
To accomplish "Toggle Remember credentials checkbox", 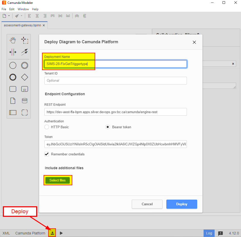I will coord(47,154).
